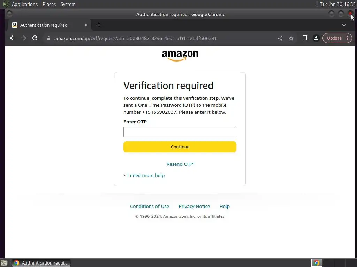357x267 pixels.
Task: Expand the I need more help section
Action: 144,175
